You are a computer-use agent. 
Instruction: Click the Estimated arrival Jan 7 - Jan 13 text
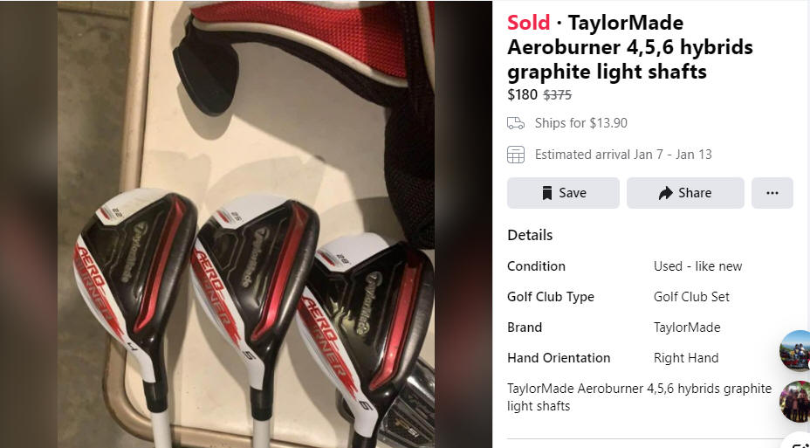pos(623,155)
